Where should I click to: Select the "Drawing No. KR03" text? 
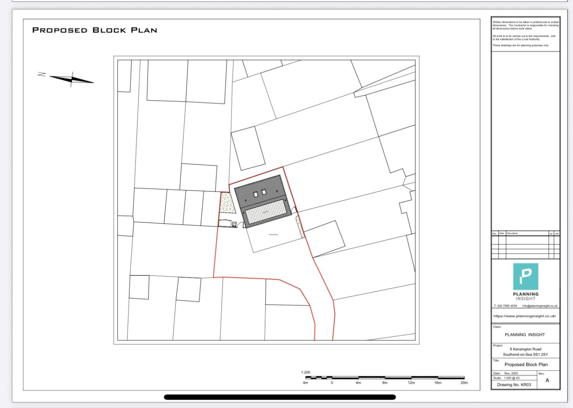coord(514,385)
